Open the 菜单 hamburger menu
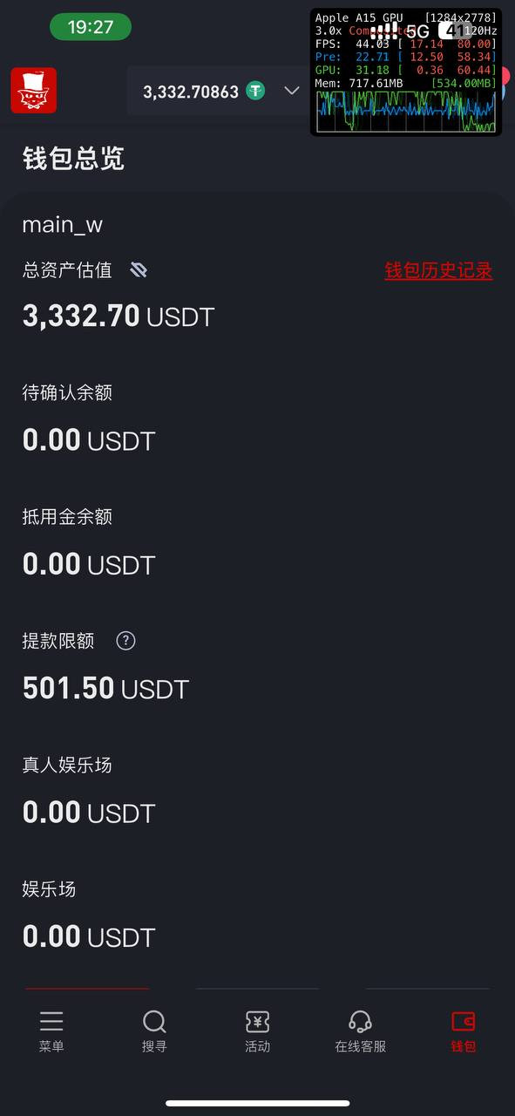 51,1021
